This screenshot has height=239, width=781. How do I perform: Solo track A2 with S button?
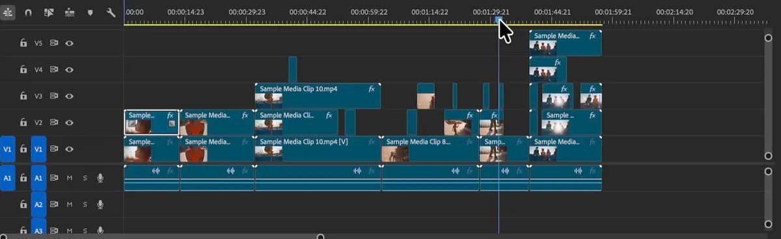(x=85, y=204)
